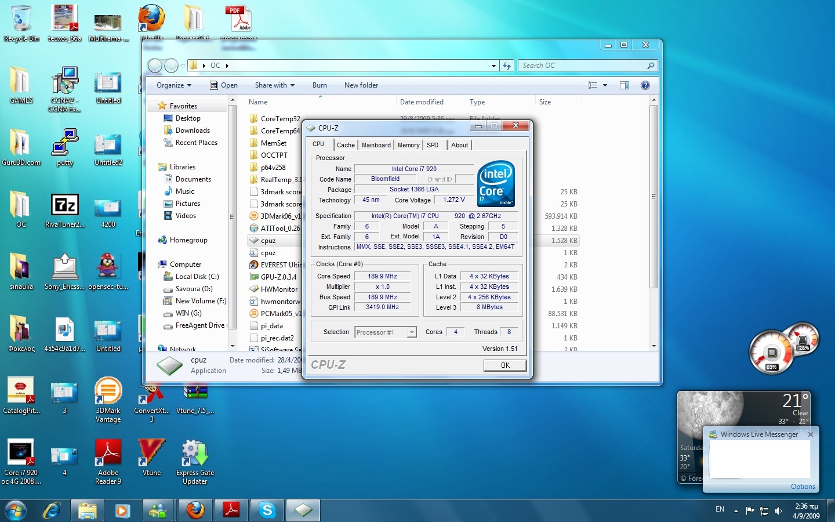Open Windows Media Player taskbar icon
835x522 pixels.
[122, 511]
